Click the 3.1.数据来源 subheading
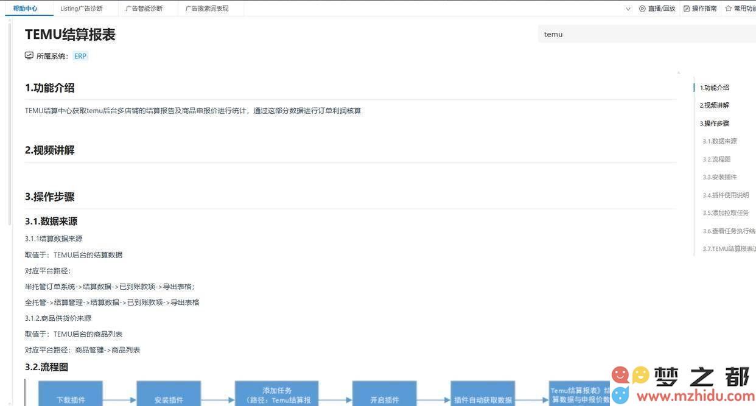The width and height of the screenshot is (756, 406). [x=51, y=221]
